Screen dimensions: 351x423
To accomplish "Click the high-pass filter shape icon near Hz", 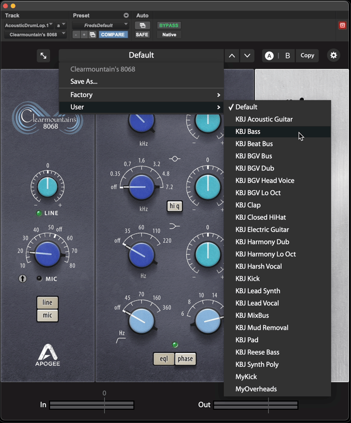I will 120,341.
